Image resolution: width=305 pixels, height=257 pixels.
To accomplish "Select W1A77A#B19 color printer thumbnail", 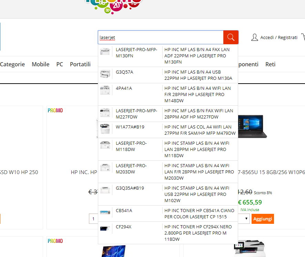I will click(x=105, y=129).
